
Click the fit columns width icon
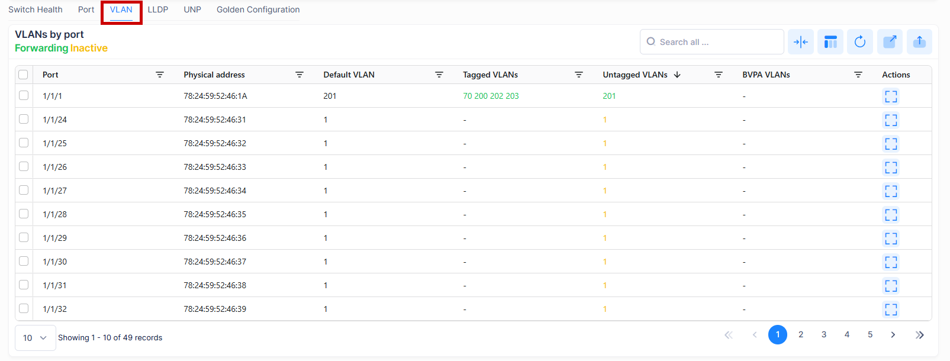800,42
